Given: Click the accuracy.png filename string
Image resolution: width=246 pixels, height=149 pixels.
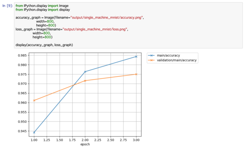Looking at the screenshot, I should pyautogui.click(x=107, y=18).
